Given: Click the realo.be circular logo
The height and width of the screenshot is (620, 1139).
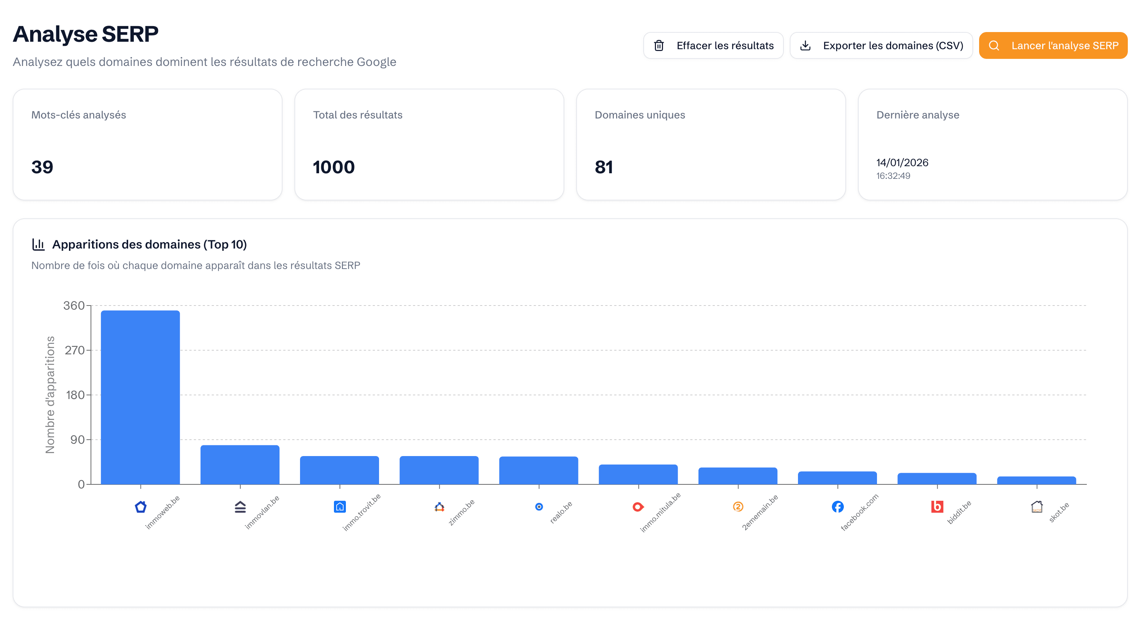Looking at the screenshot, I should [x=539, y=507].
